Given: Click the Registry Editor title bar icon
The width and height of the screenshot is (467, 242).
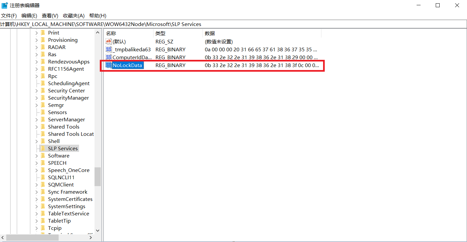Looking at the screenshot, I should 5,5.
